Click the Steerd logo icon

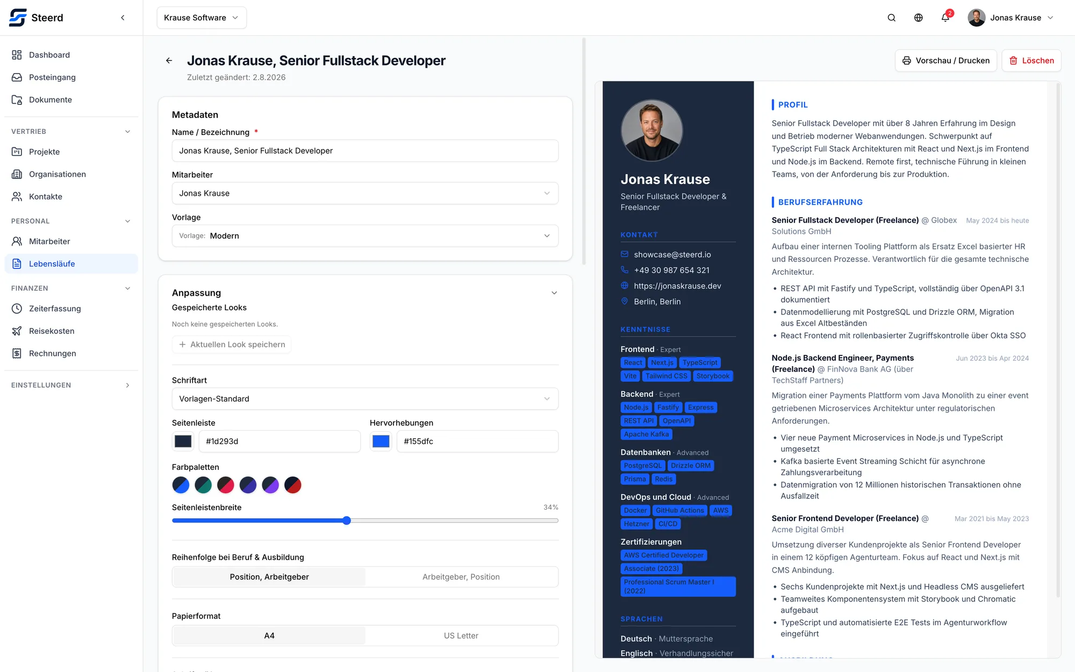coord(18,18)
